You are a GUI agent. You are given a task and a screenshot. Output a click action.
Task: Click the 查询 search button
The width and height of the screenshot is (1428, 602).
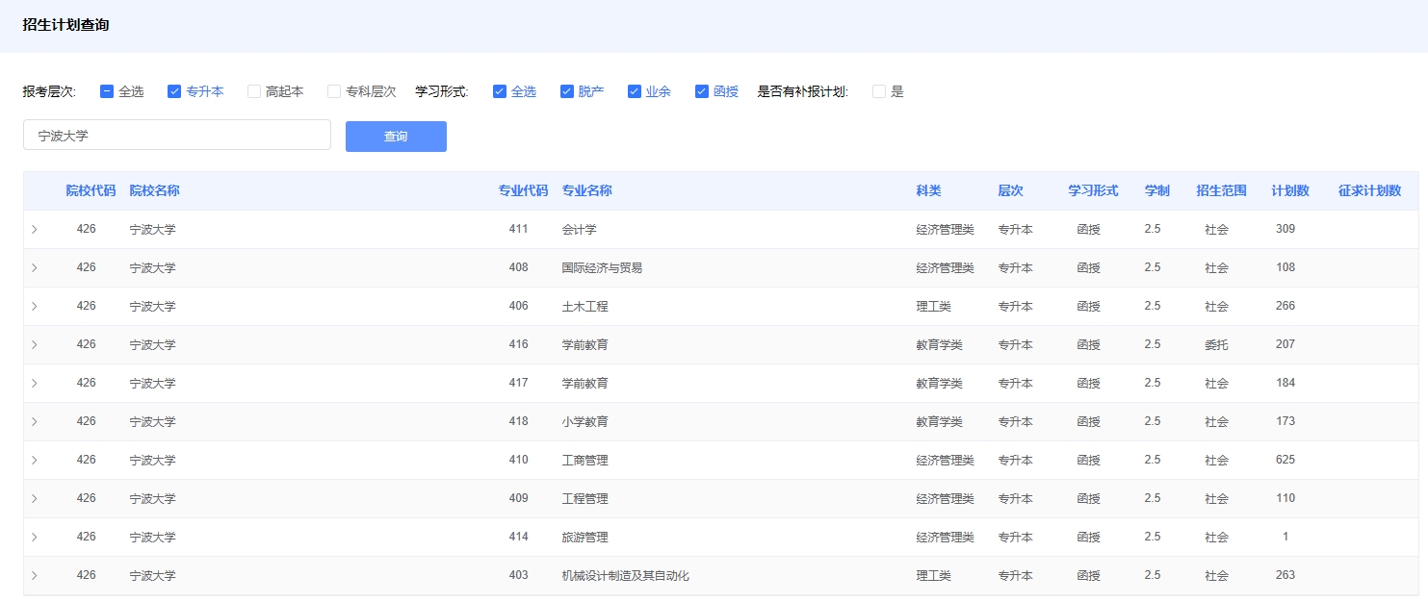[396, 137]
